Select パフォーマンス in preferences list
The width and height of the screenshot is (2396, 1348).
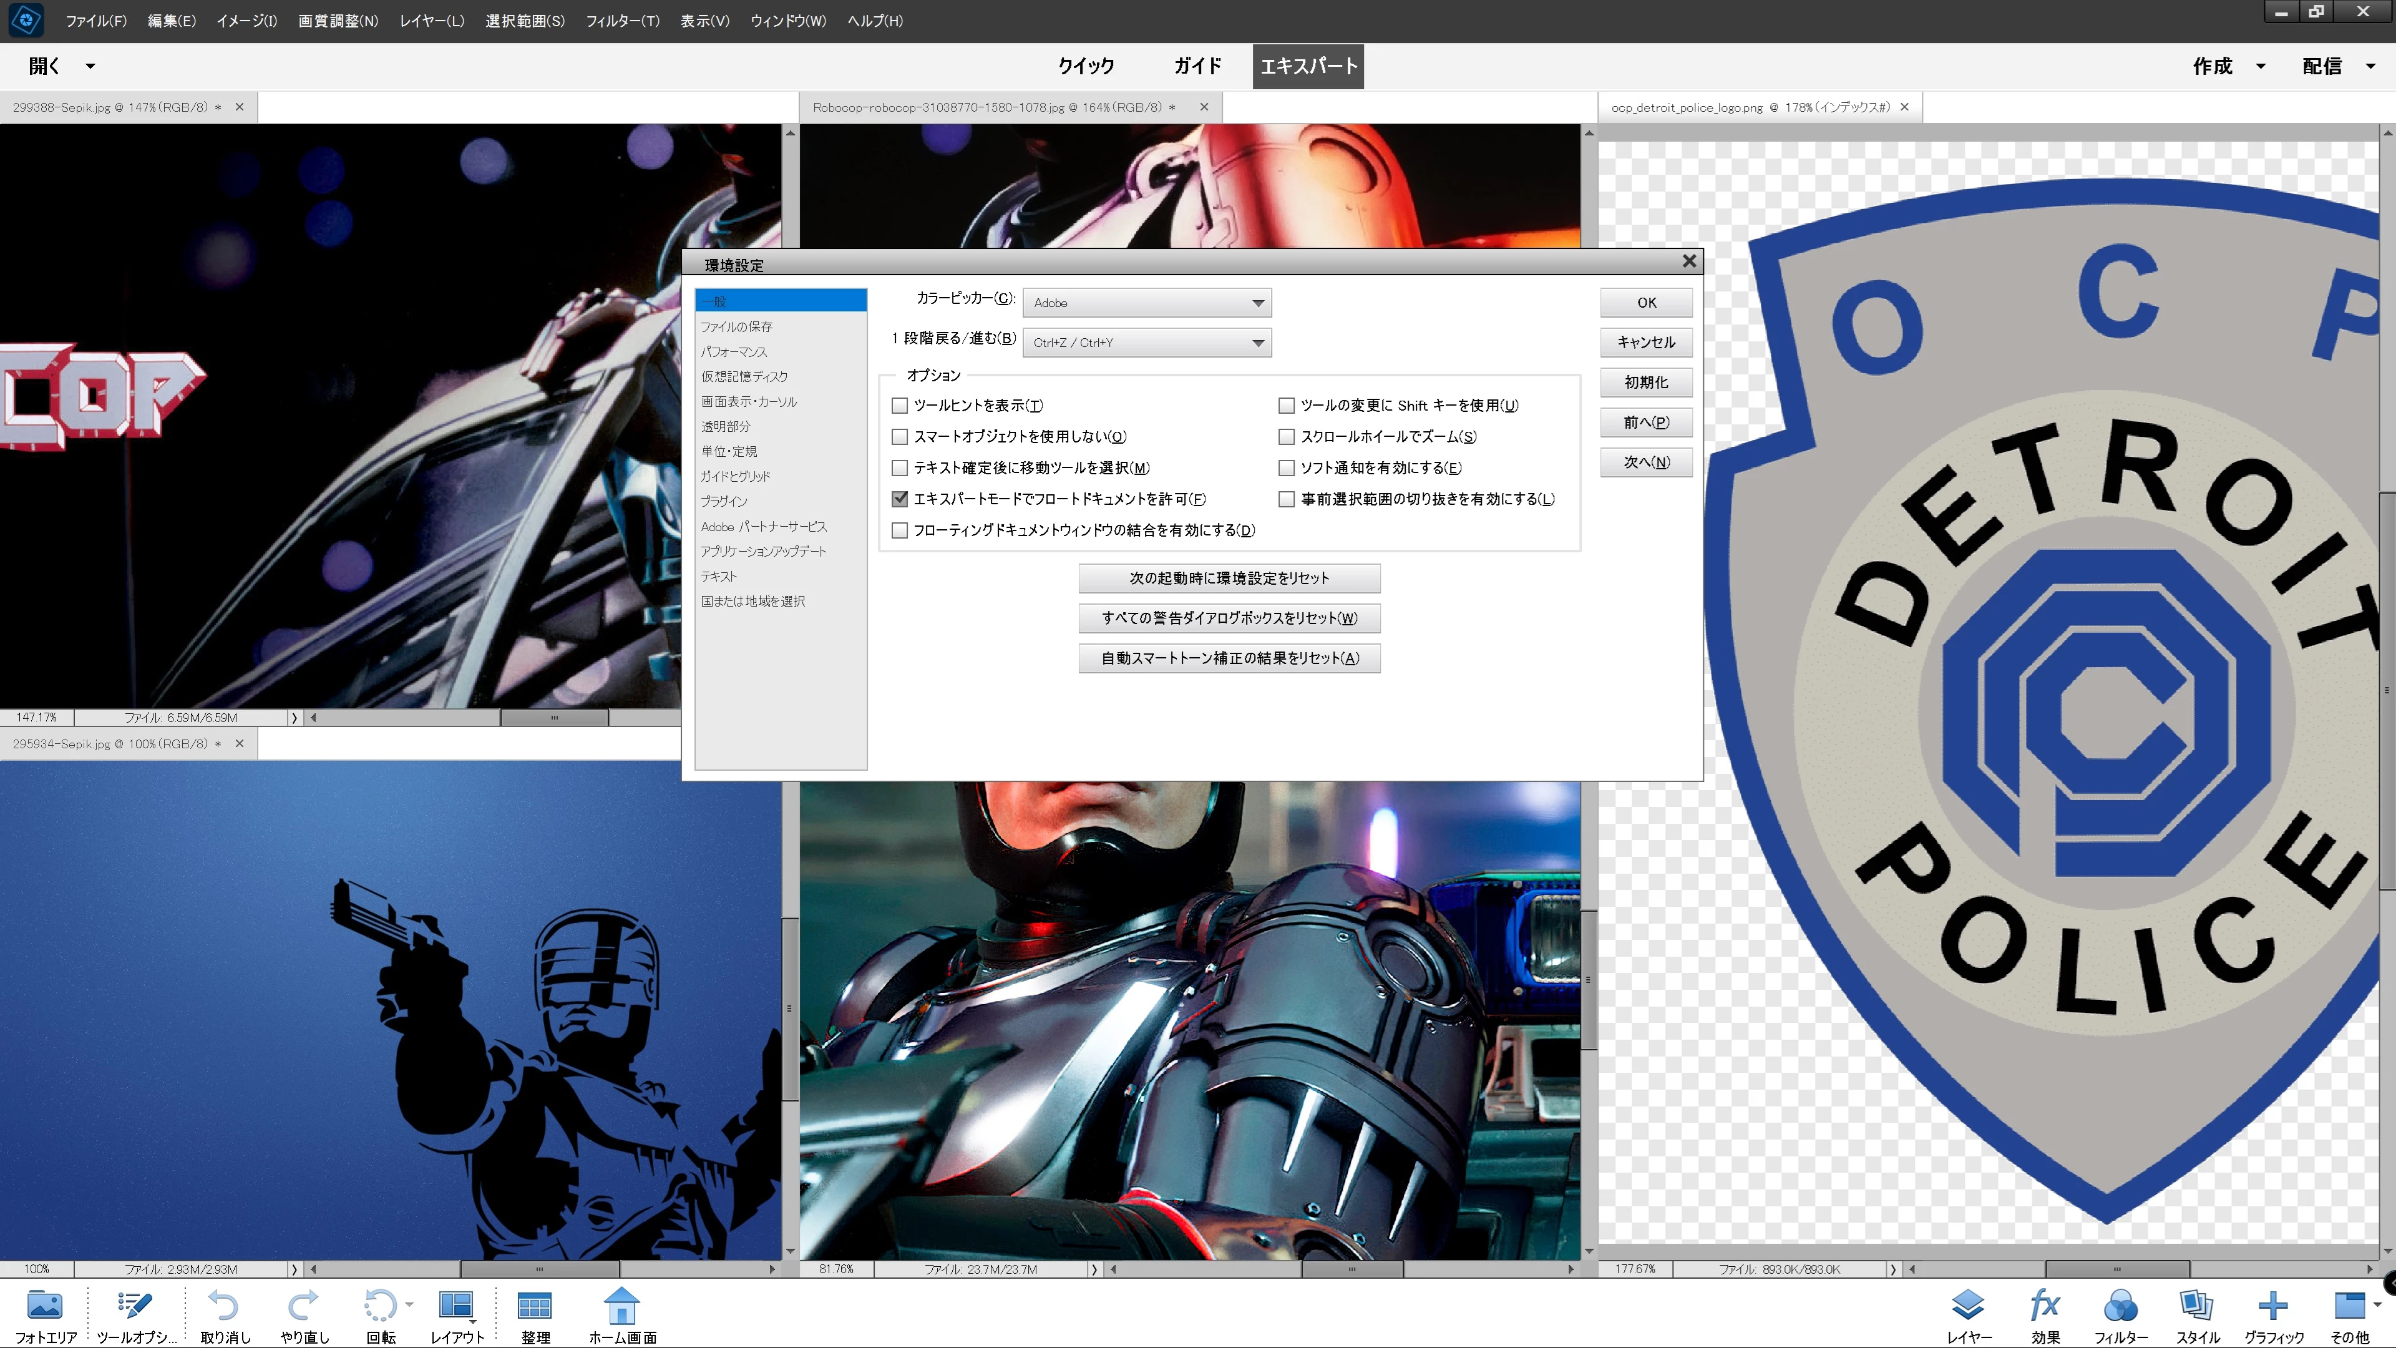(x=734, y=351)
